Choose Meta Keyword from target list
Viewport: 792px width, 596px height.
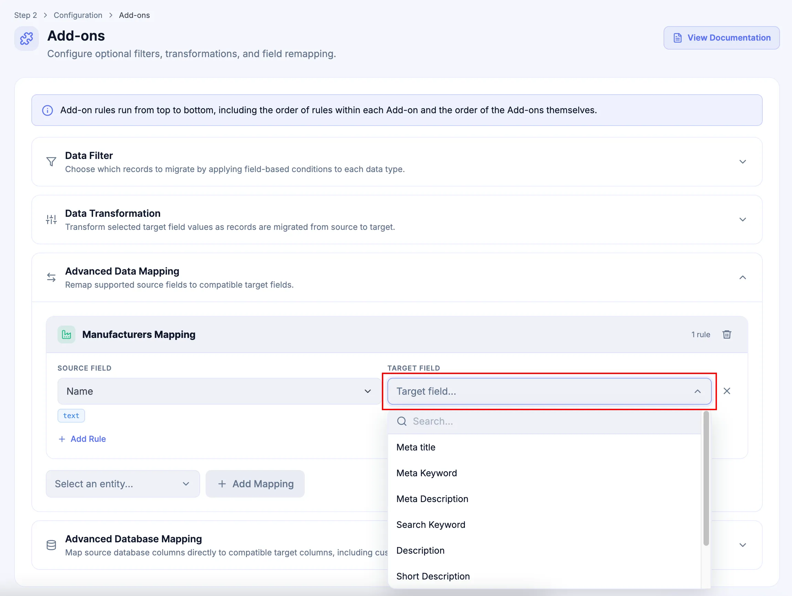pos(544,473)
